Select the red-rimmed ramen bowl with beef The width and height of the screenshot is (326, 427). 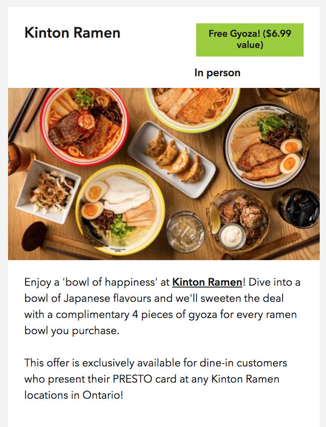pyautogui.click(x=84, y=126)
